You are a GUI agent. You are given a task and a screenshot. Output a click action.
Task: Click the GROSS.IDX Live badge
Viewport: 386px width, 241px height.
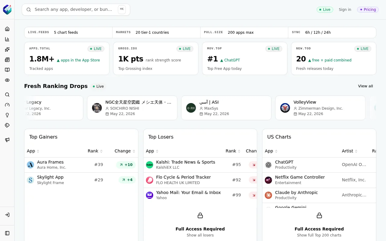(x=185, y=49)
